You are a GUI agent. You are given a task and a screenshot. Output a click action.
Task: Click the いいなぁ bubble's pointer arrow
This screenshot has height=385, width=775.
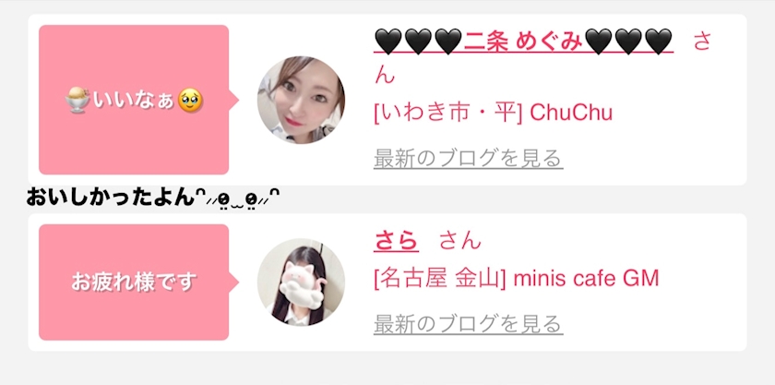pos(234,100)
